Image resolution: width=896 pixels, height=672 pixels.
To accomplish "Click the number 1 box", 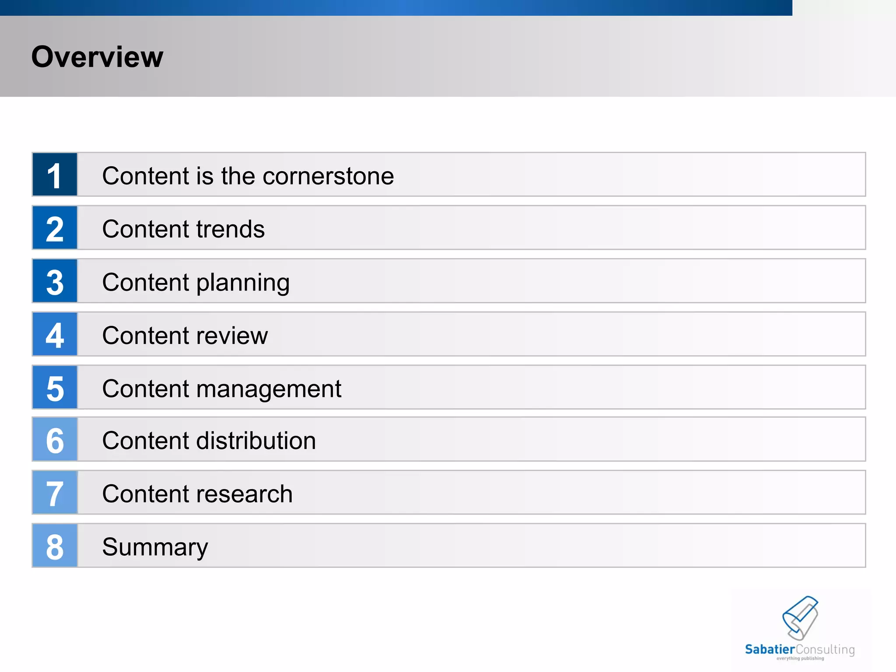I will tap(55, 175).
